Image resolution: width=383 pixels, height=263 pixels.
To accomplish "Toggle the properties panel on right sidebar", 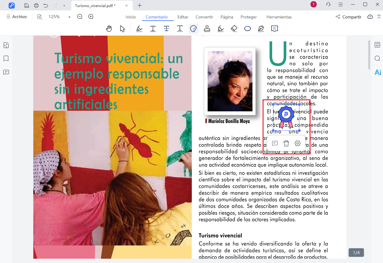I will (377, 45).
